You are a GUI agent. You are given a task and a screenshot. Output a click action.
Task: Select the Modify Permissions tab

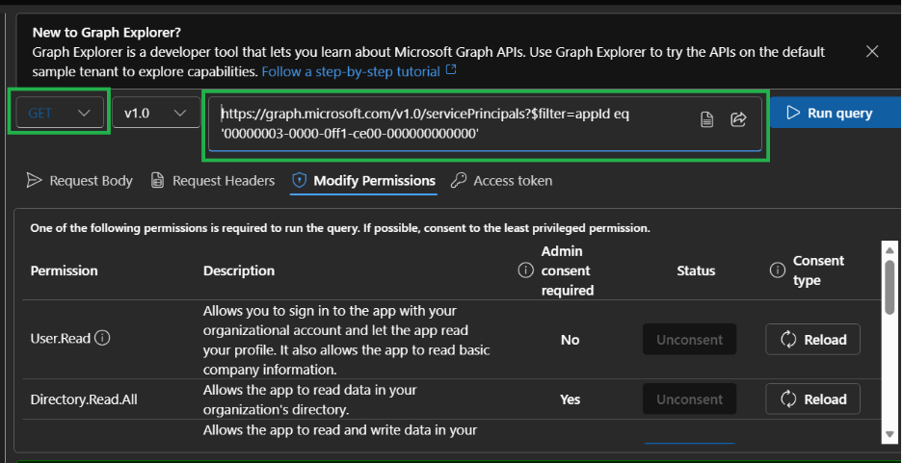363,180
